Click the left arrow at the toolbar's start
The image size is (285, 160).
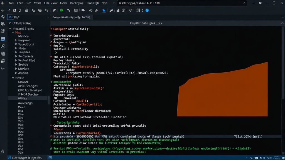click(3, 10)
